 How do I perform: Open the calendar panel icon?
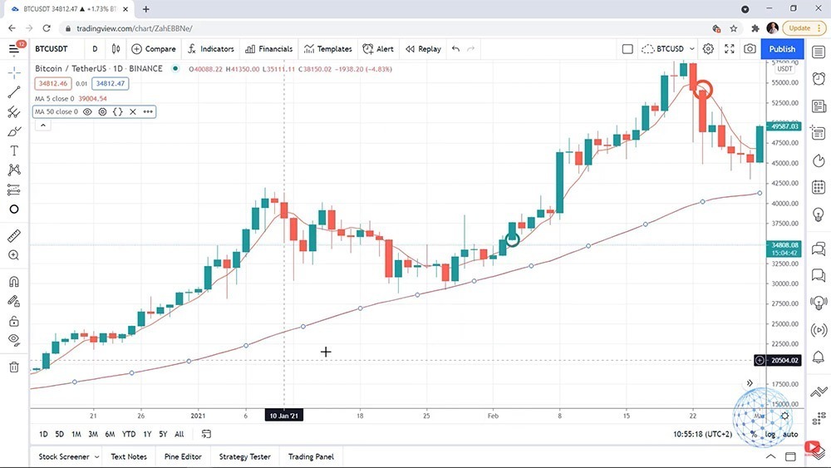[819, 186]
